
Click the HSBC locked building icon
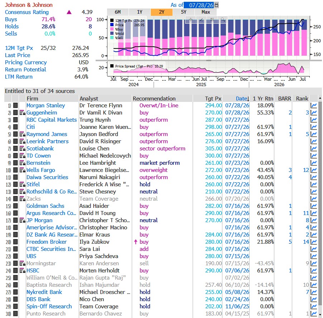pyautogui.click(x=23, y=271)
